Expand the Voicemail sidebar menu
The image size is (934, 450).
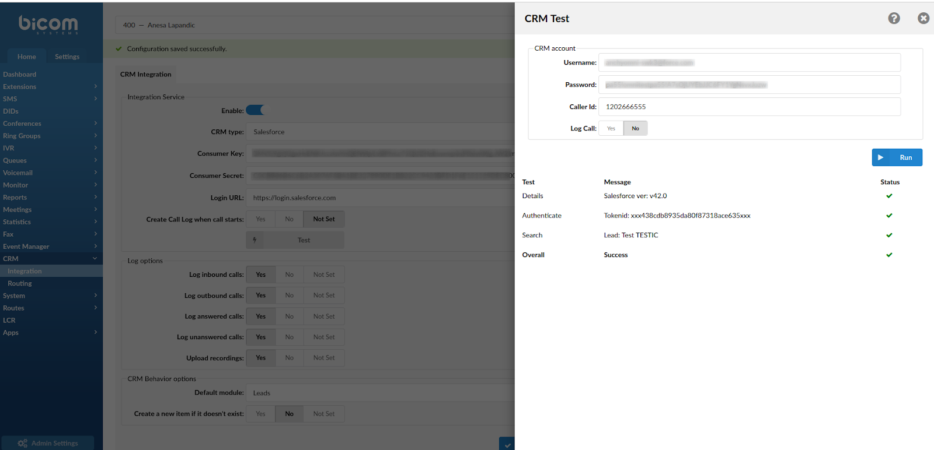(x=50, y=173)
